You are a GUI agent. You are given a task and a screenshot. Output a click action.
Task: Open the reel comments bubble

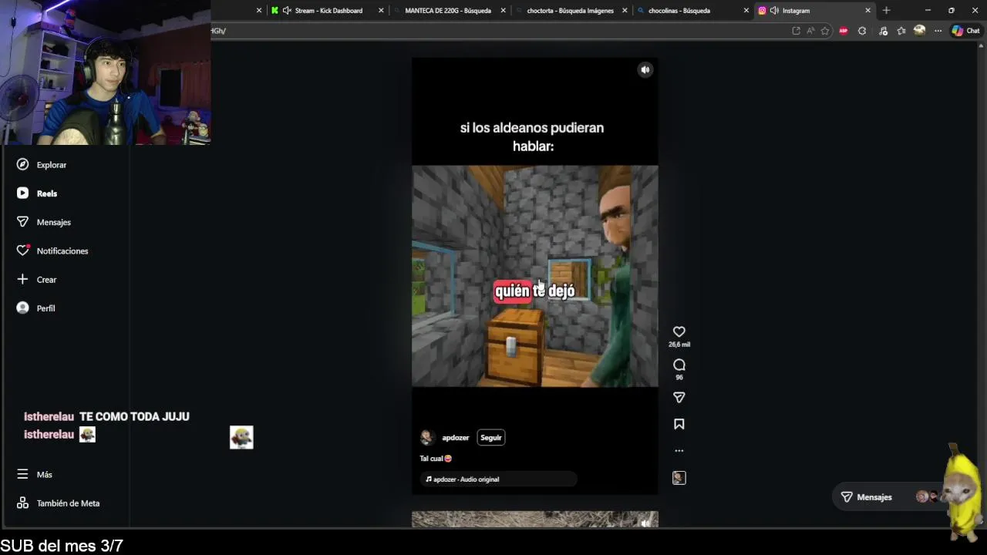pyautogui.click(x=679, y=365)
